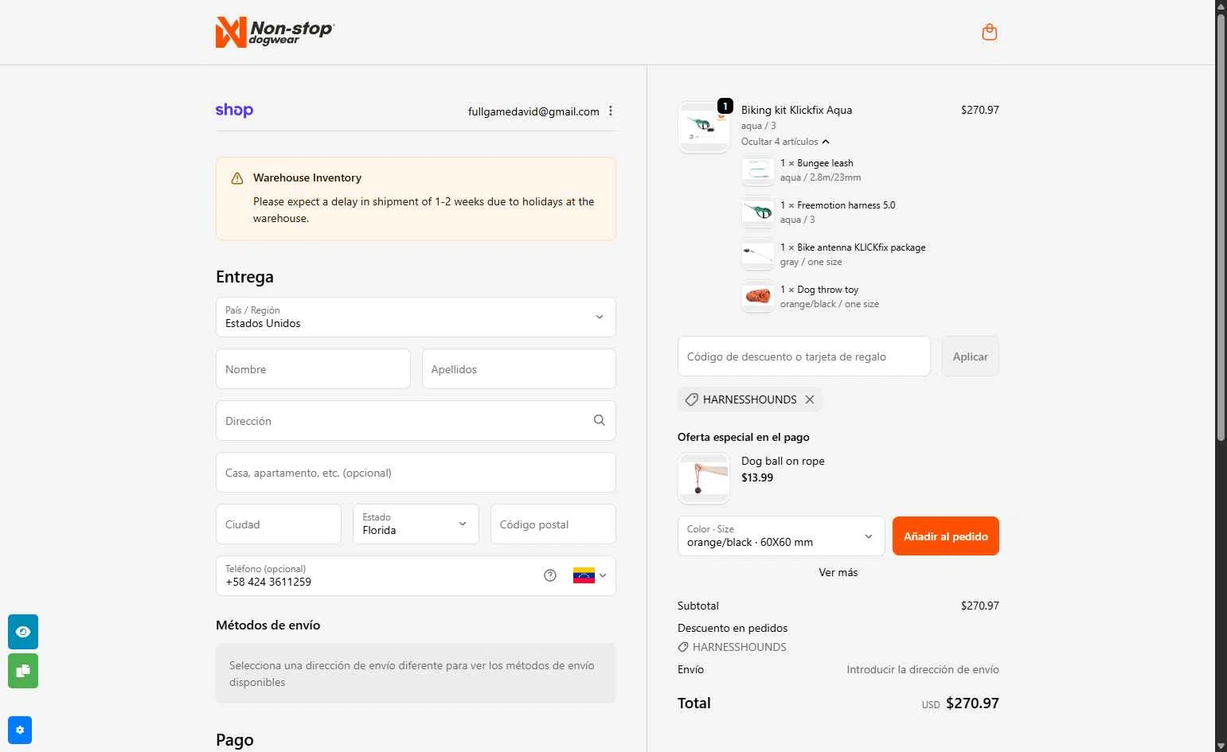Click the Shop pay logo
The width and height of the screenshot is (1227, 752).
[234, 111]
